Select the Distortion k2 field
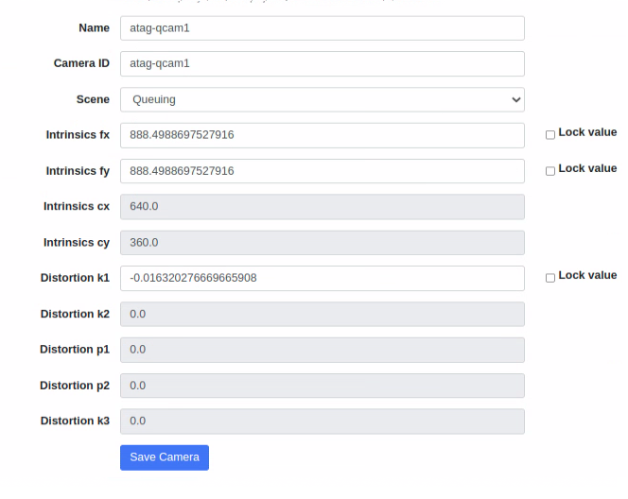The width and height of the screenshot is (628, 499). pyautogui.click(x=322, y=315)
